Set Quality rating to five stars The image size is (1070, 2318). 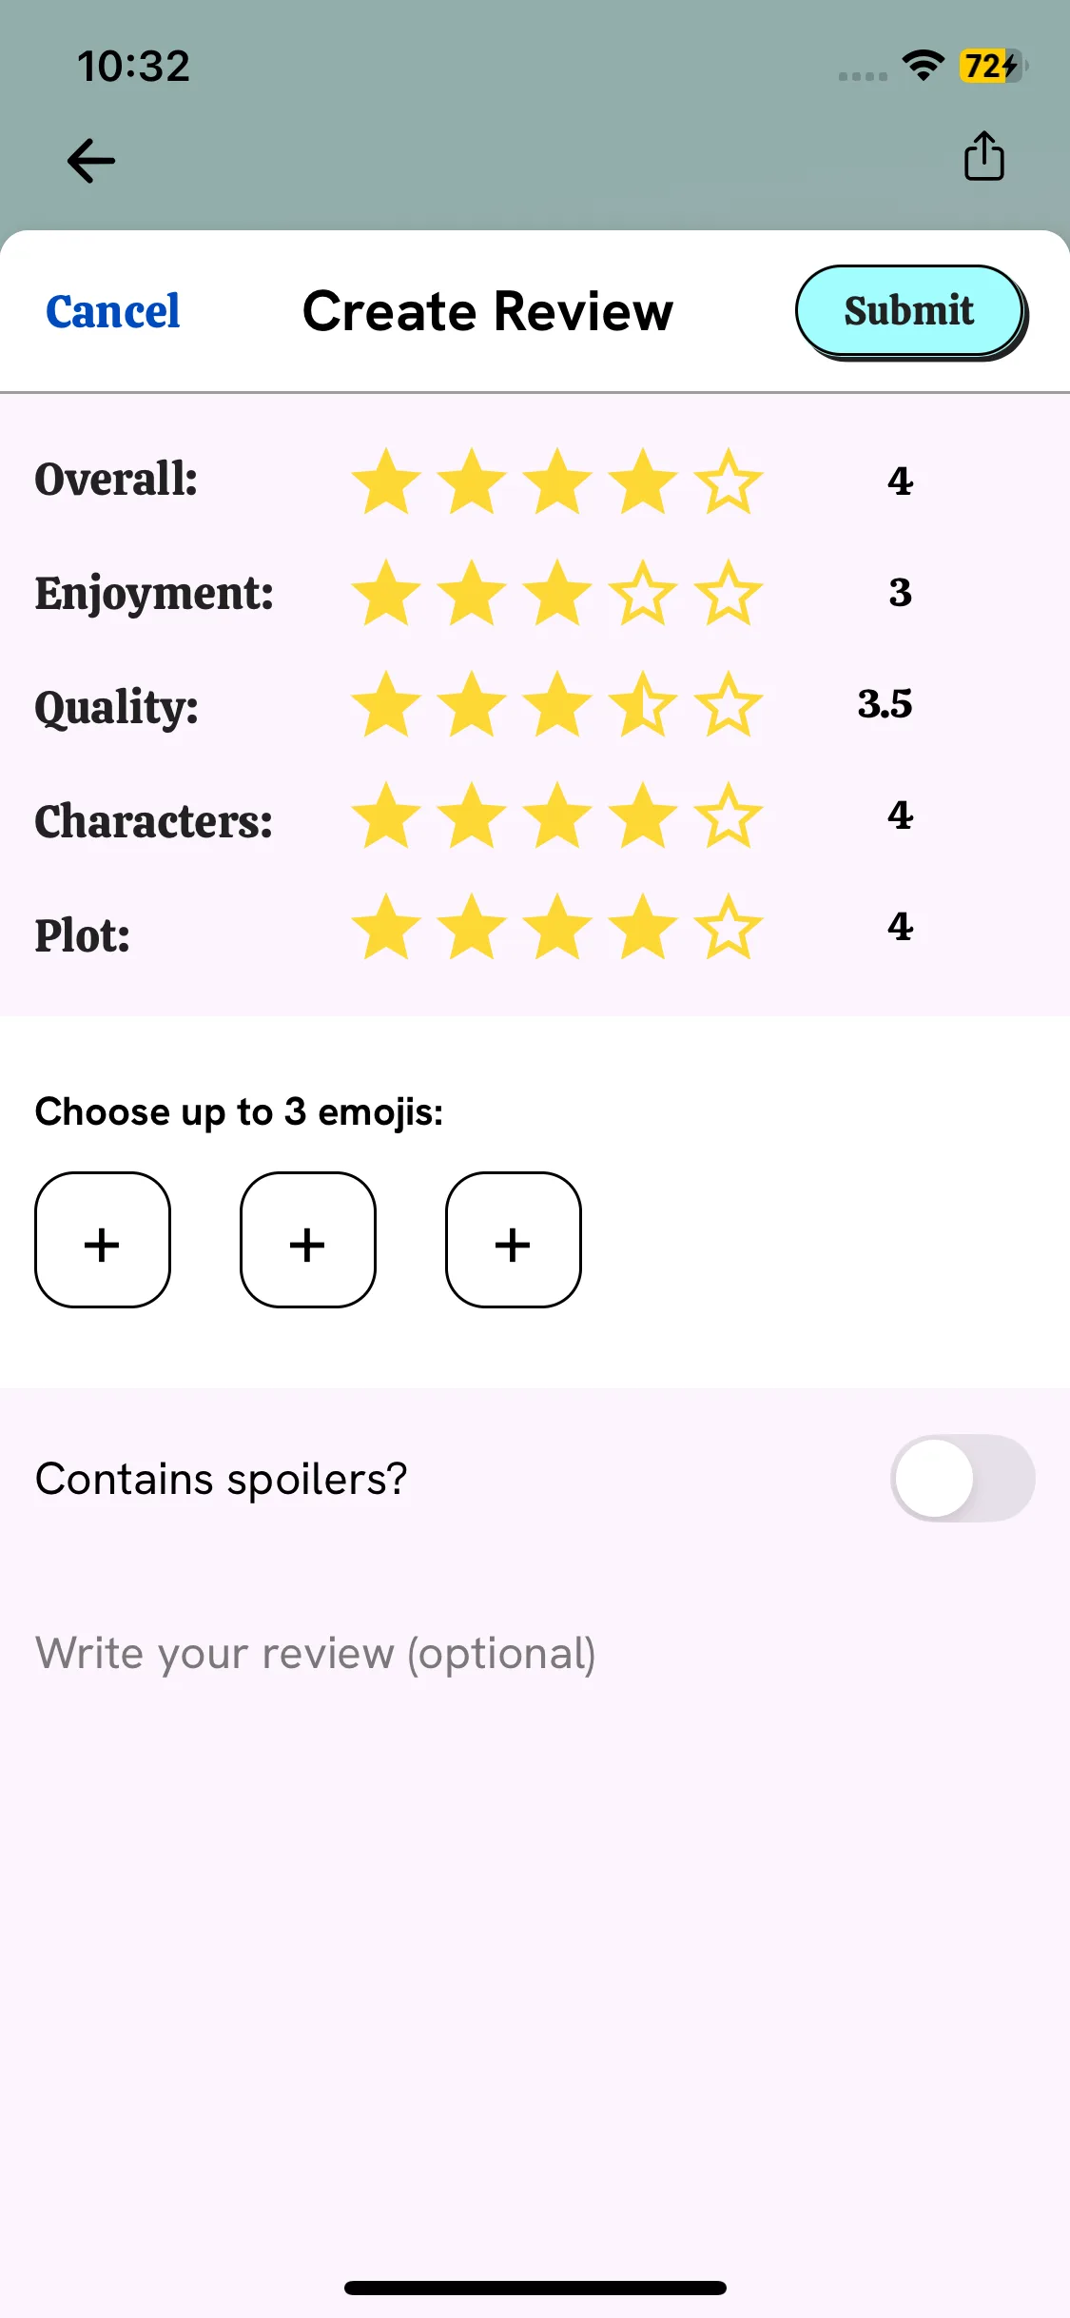point(729,705)
